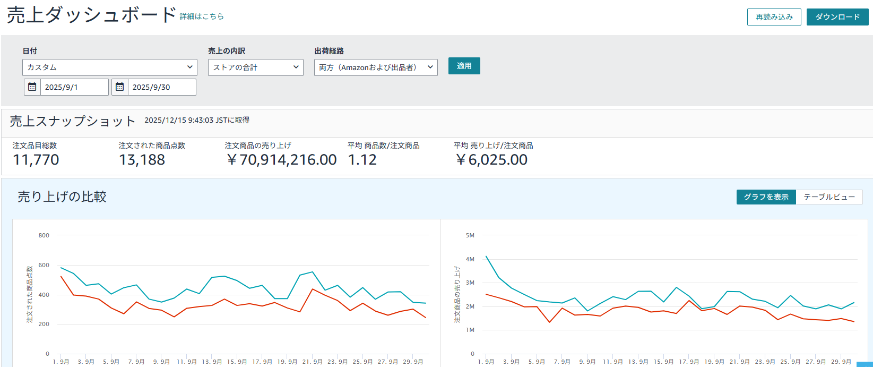
Task: Open the 売上の内訳 dropdown
Action: pos(255,67)
